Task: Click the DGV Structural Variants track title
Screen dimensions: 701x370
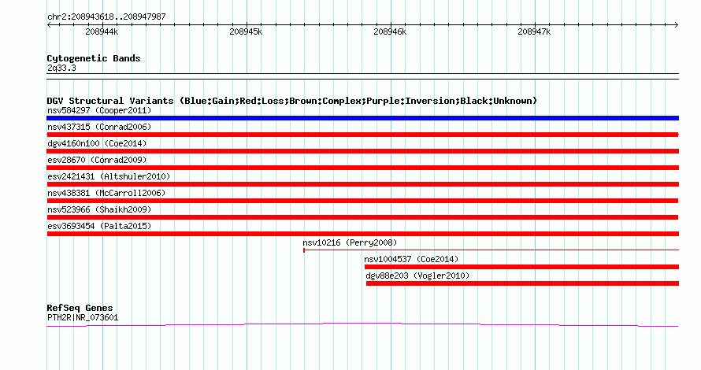Action: [x=292, y=101]
